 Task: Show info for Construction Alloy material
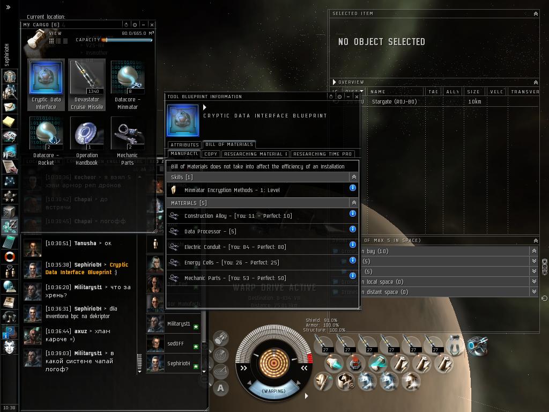(353, 214)
